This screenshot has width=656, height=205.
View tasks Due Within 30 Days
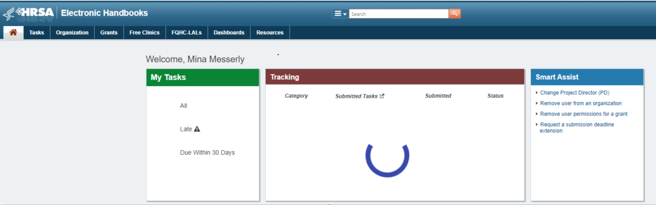pos(207,153)
